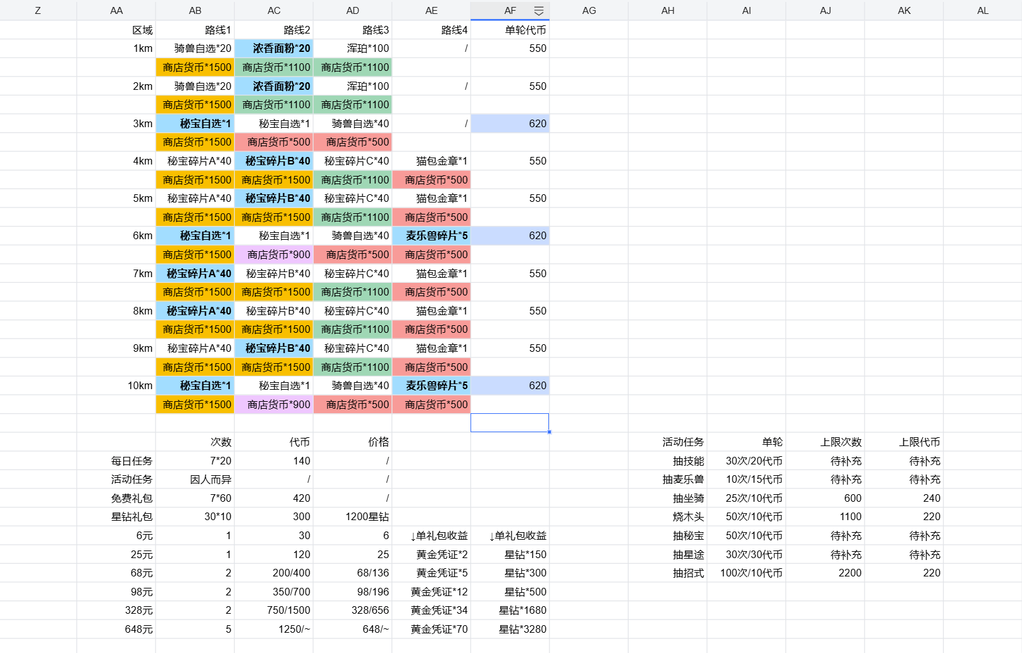Select column Z header

(x=38, y=11)
